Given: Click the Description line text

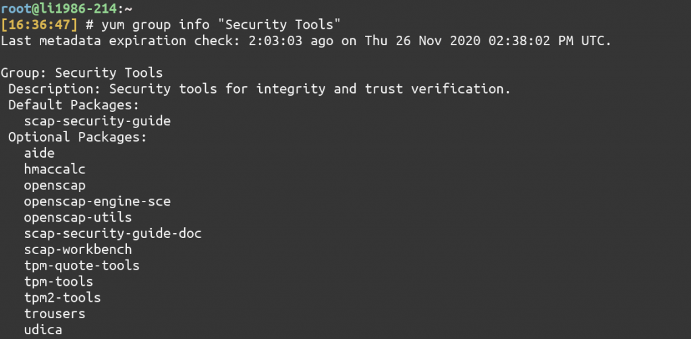Looking at the screenshot, I should point(259,88).
